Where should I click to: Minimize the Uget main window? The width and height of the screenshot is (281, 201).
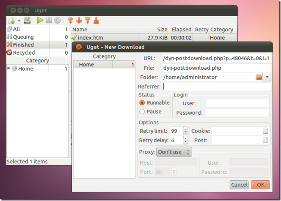20,11
